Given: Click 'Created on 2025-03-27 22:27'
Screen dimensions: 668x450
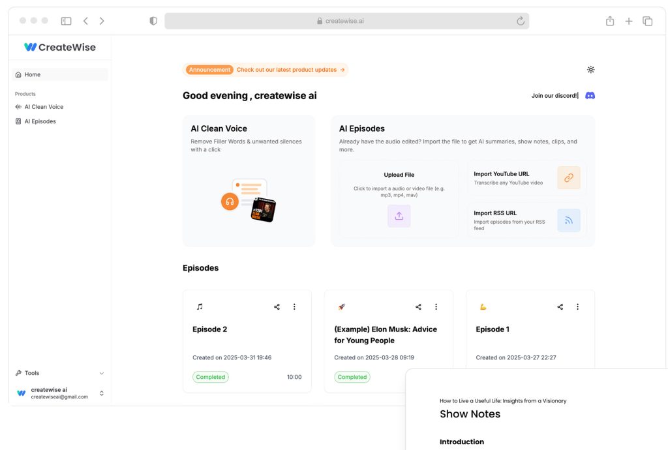Looking at the screenshot, I should pyautogui.click(x=516, y=357).
